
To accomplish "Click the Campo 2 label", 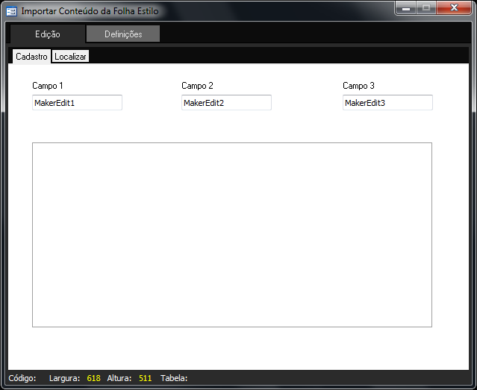I will tap(197, 86).
